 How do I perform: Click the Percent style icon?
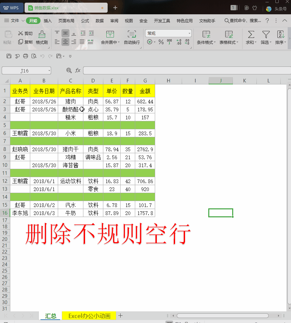160,43
